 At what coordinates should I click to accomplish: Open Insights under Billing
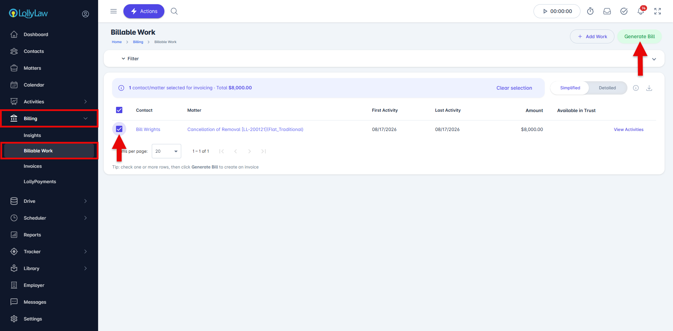[32, 135]
